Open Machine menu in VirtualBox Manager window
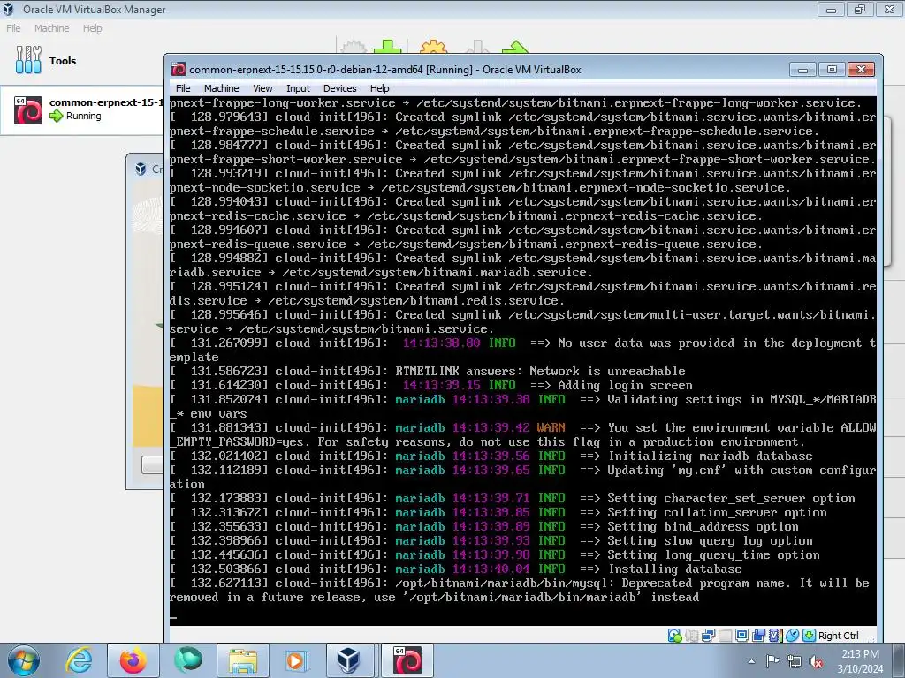The width and height of the screenshot is (905, 678). click(51, 28)
